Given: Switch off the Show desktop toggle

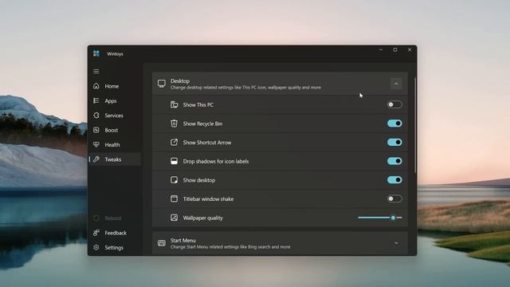Looking at the screenshot, I should pyautogui.click(x=394, y=180).
